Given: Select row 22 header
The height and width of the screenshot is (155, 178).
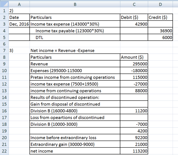Looking at the screenshot, I should (4, 151).
